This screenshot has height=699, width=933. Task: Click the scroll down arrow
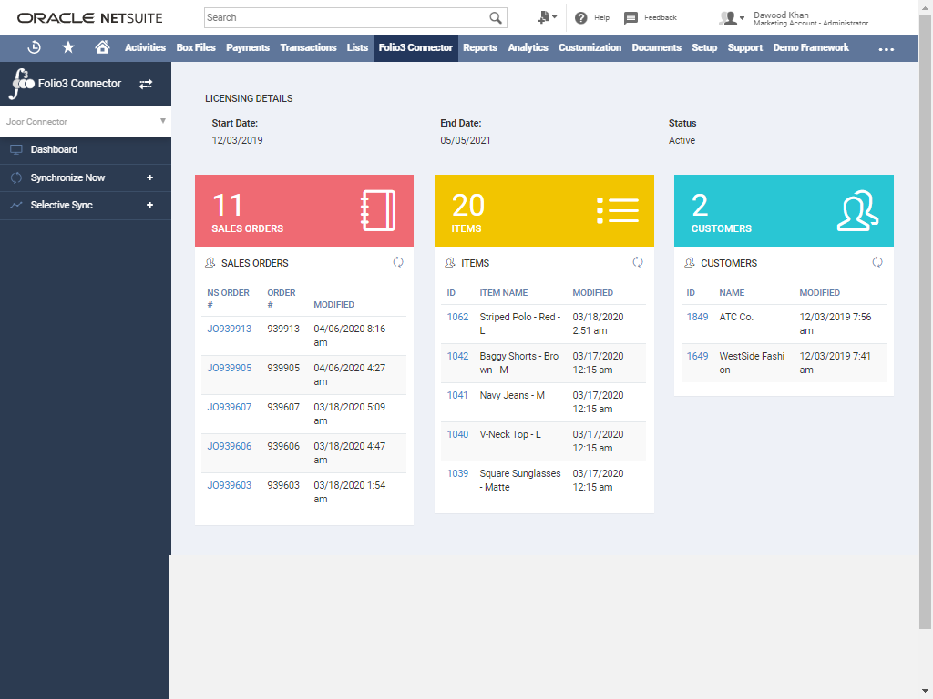pyautogui.click(x=926, y=692)
